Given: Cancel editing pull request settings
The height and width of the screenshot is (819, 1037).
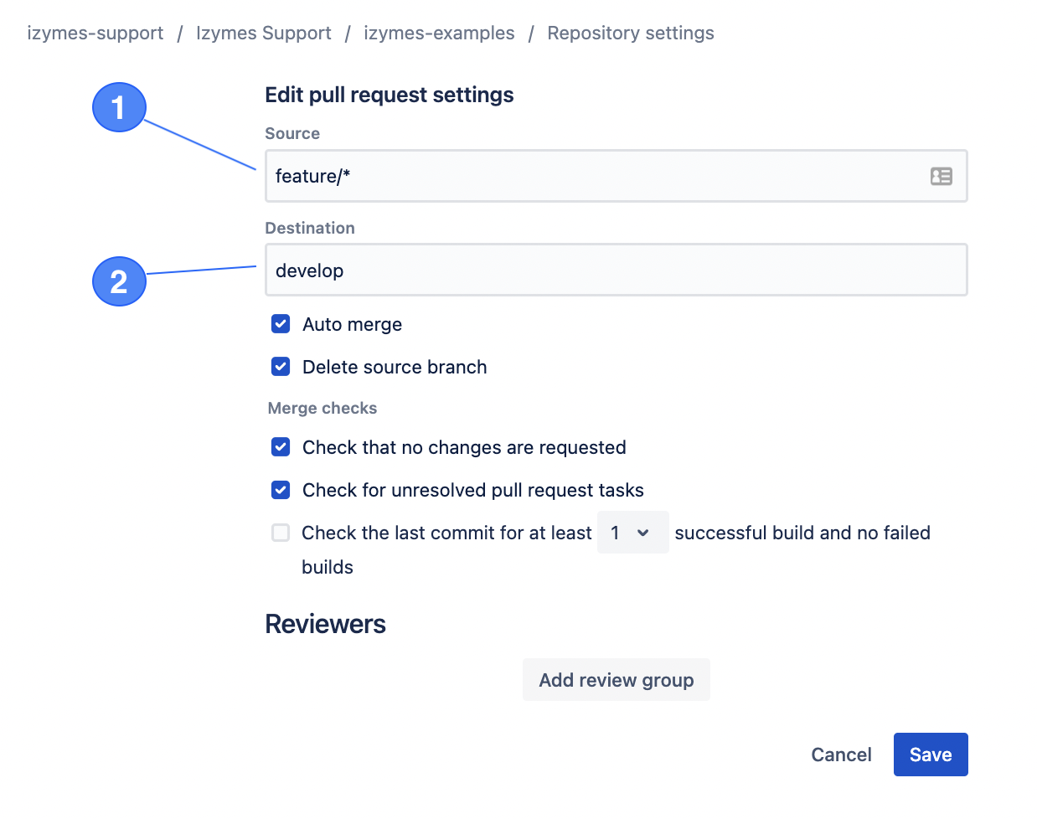Looking at the screenshot, I should pyautogui.click(x=841, y=755).
